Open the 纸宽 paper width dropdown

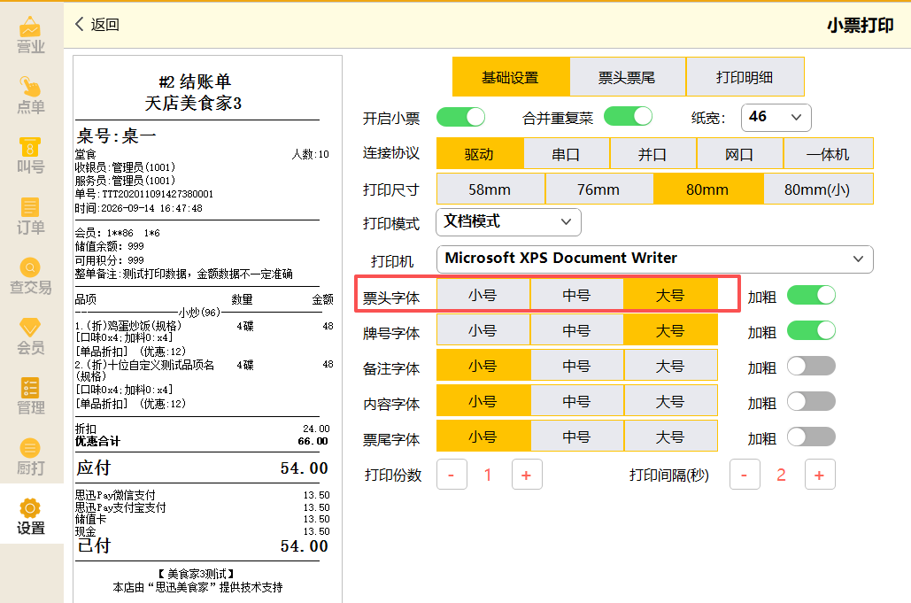776,118
